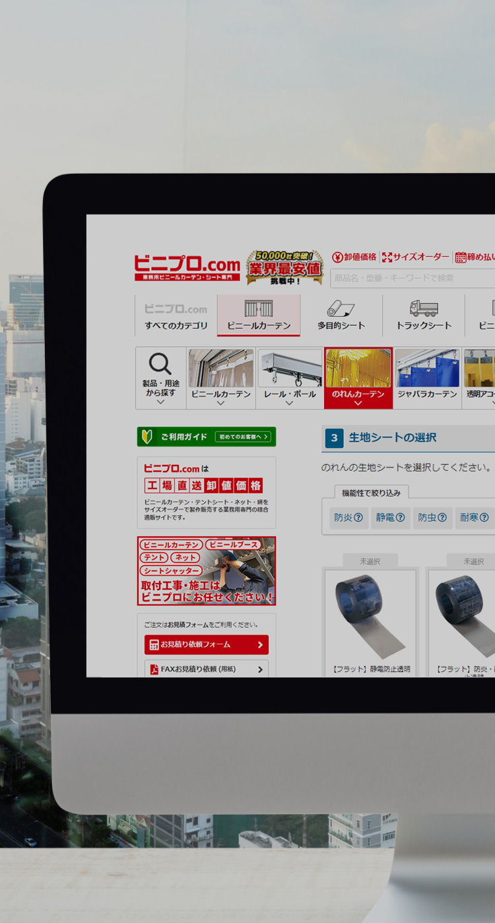Click the お見積り依頼フォーム button
This screenshot has width=495, height=923.
[x=207, y=644]
